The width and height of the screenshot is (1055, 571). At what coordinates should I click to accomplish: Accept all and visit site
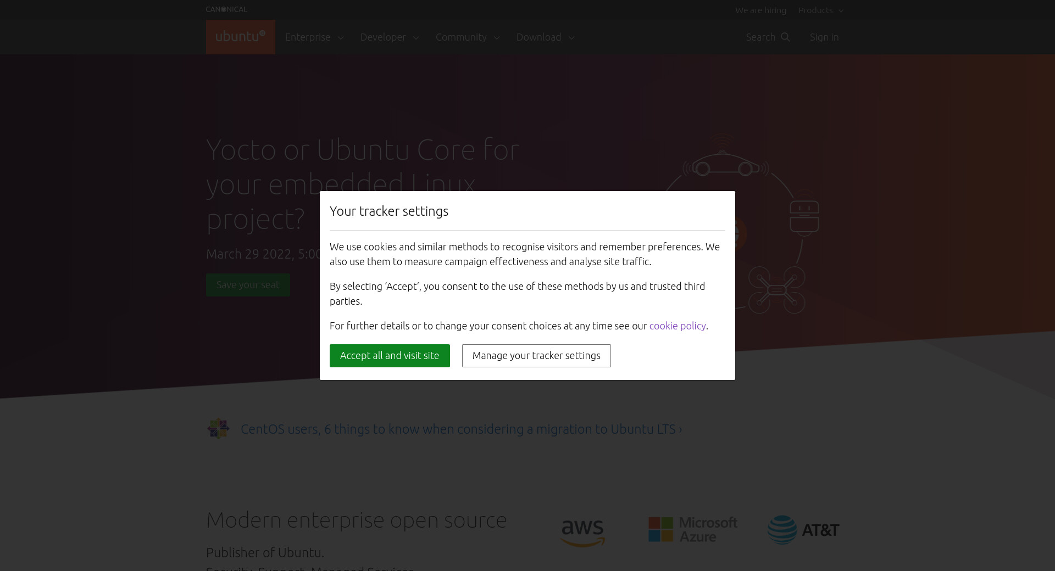click(390, 356)
